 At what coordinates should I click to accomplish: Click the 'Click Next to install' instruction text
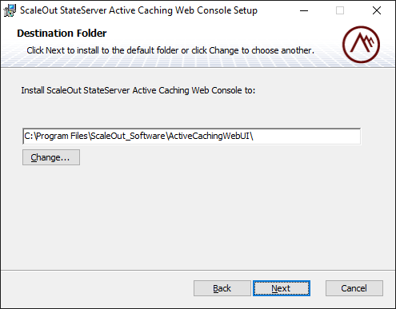coord(170,50)
